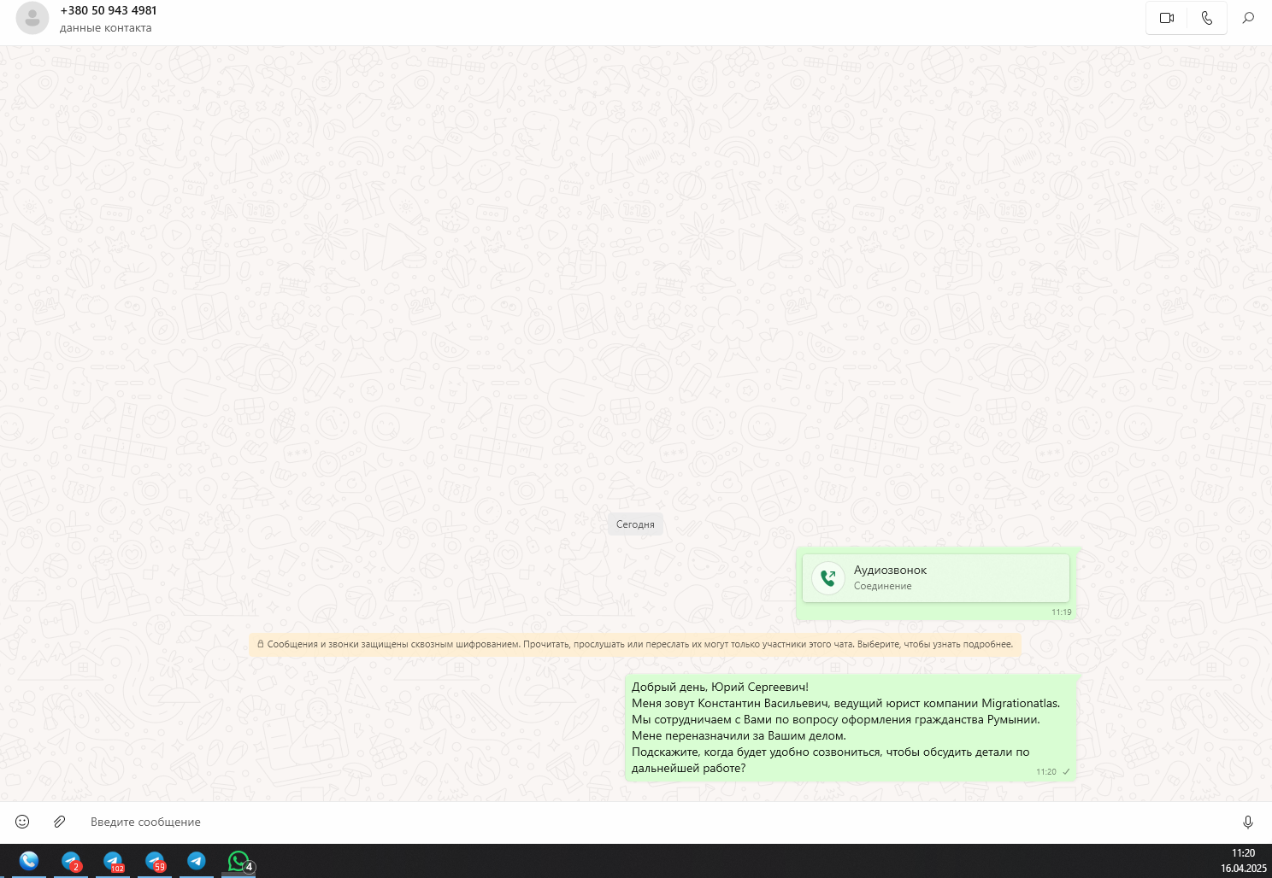Open the contact's profile avatar
Image resolution: width=1272 pixels, height=878 pixels.
point(32,18)
